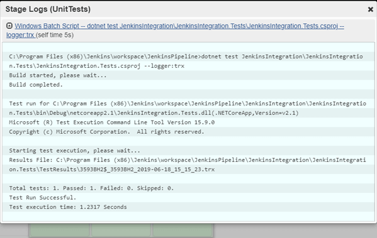
Task: Click the Build started, please wait line
Action: 58,75
